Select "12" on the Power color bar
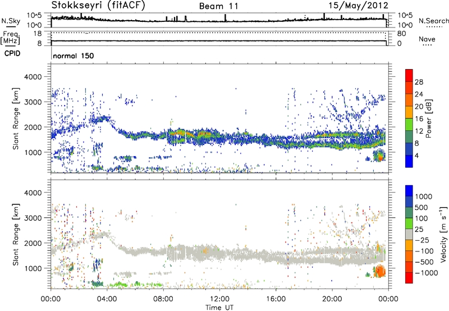The height and width of the screenshot is (311, 449). coord(419,131)
